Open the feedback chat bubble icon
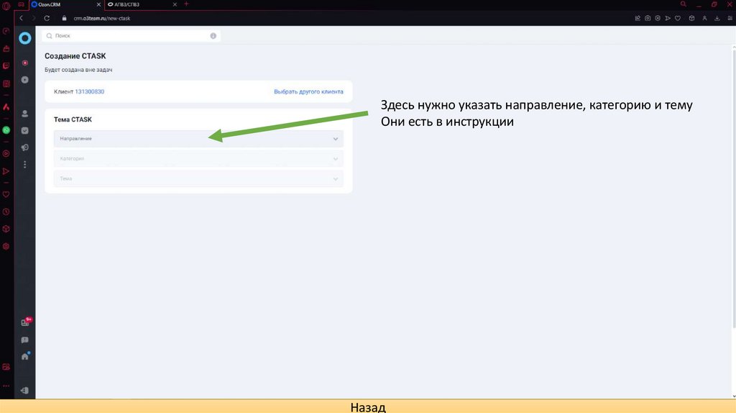This screenshot has height=413, width=736. 25,340
